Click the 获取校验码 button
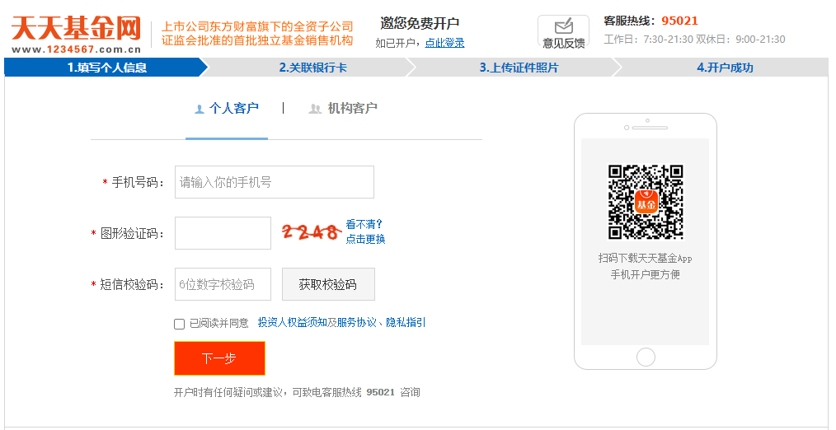Screen dimensions: 836x430 [x=328, y=284]
